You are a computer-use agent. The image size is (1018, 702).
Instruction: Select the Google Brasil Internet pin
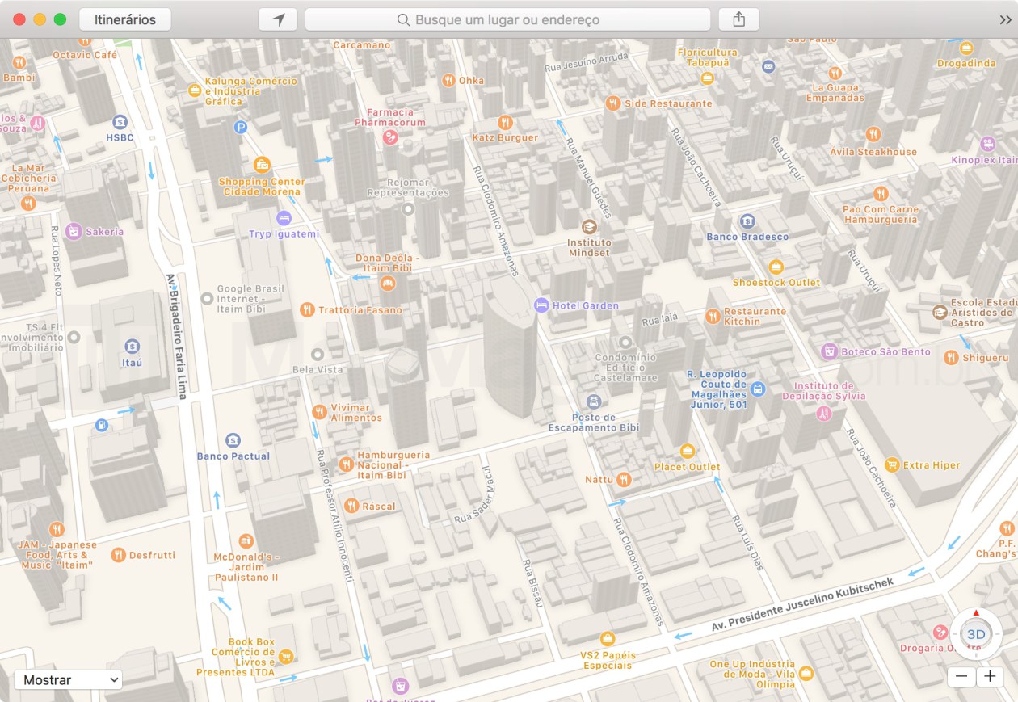click(207, 298)
